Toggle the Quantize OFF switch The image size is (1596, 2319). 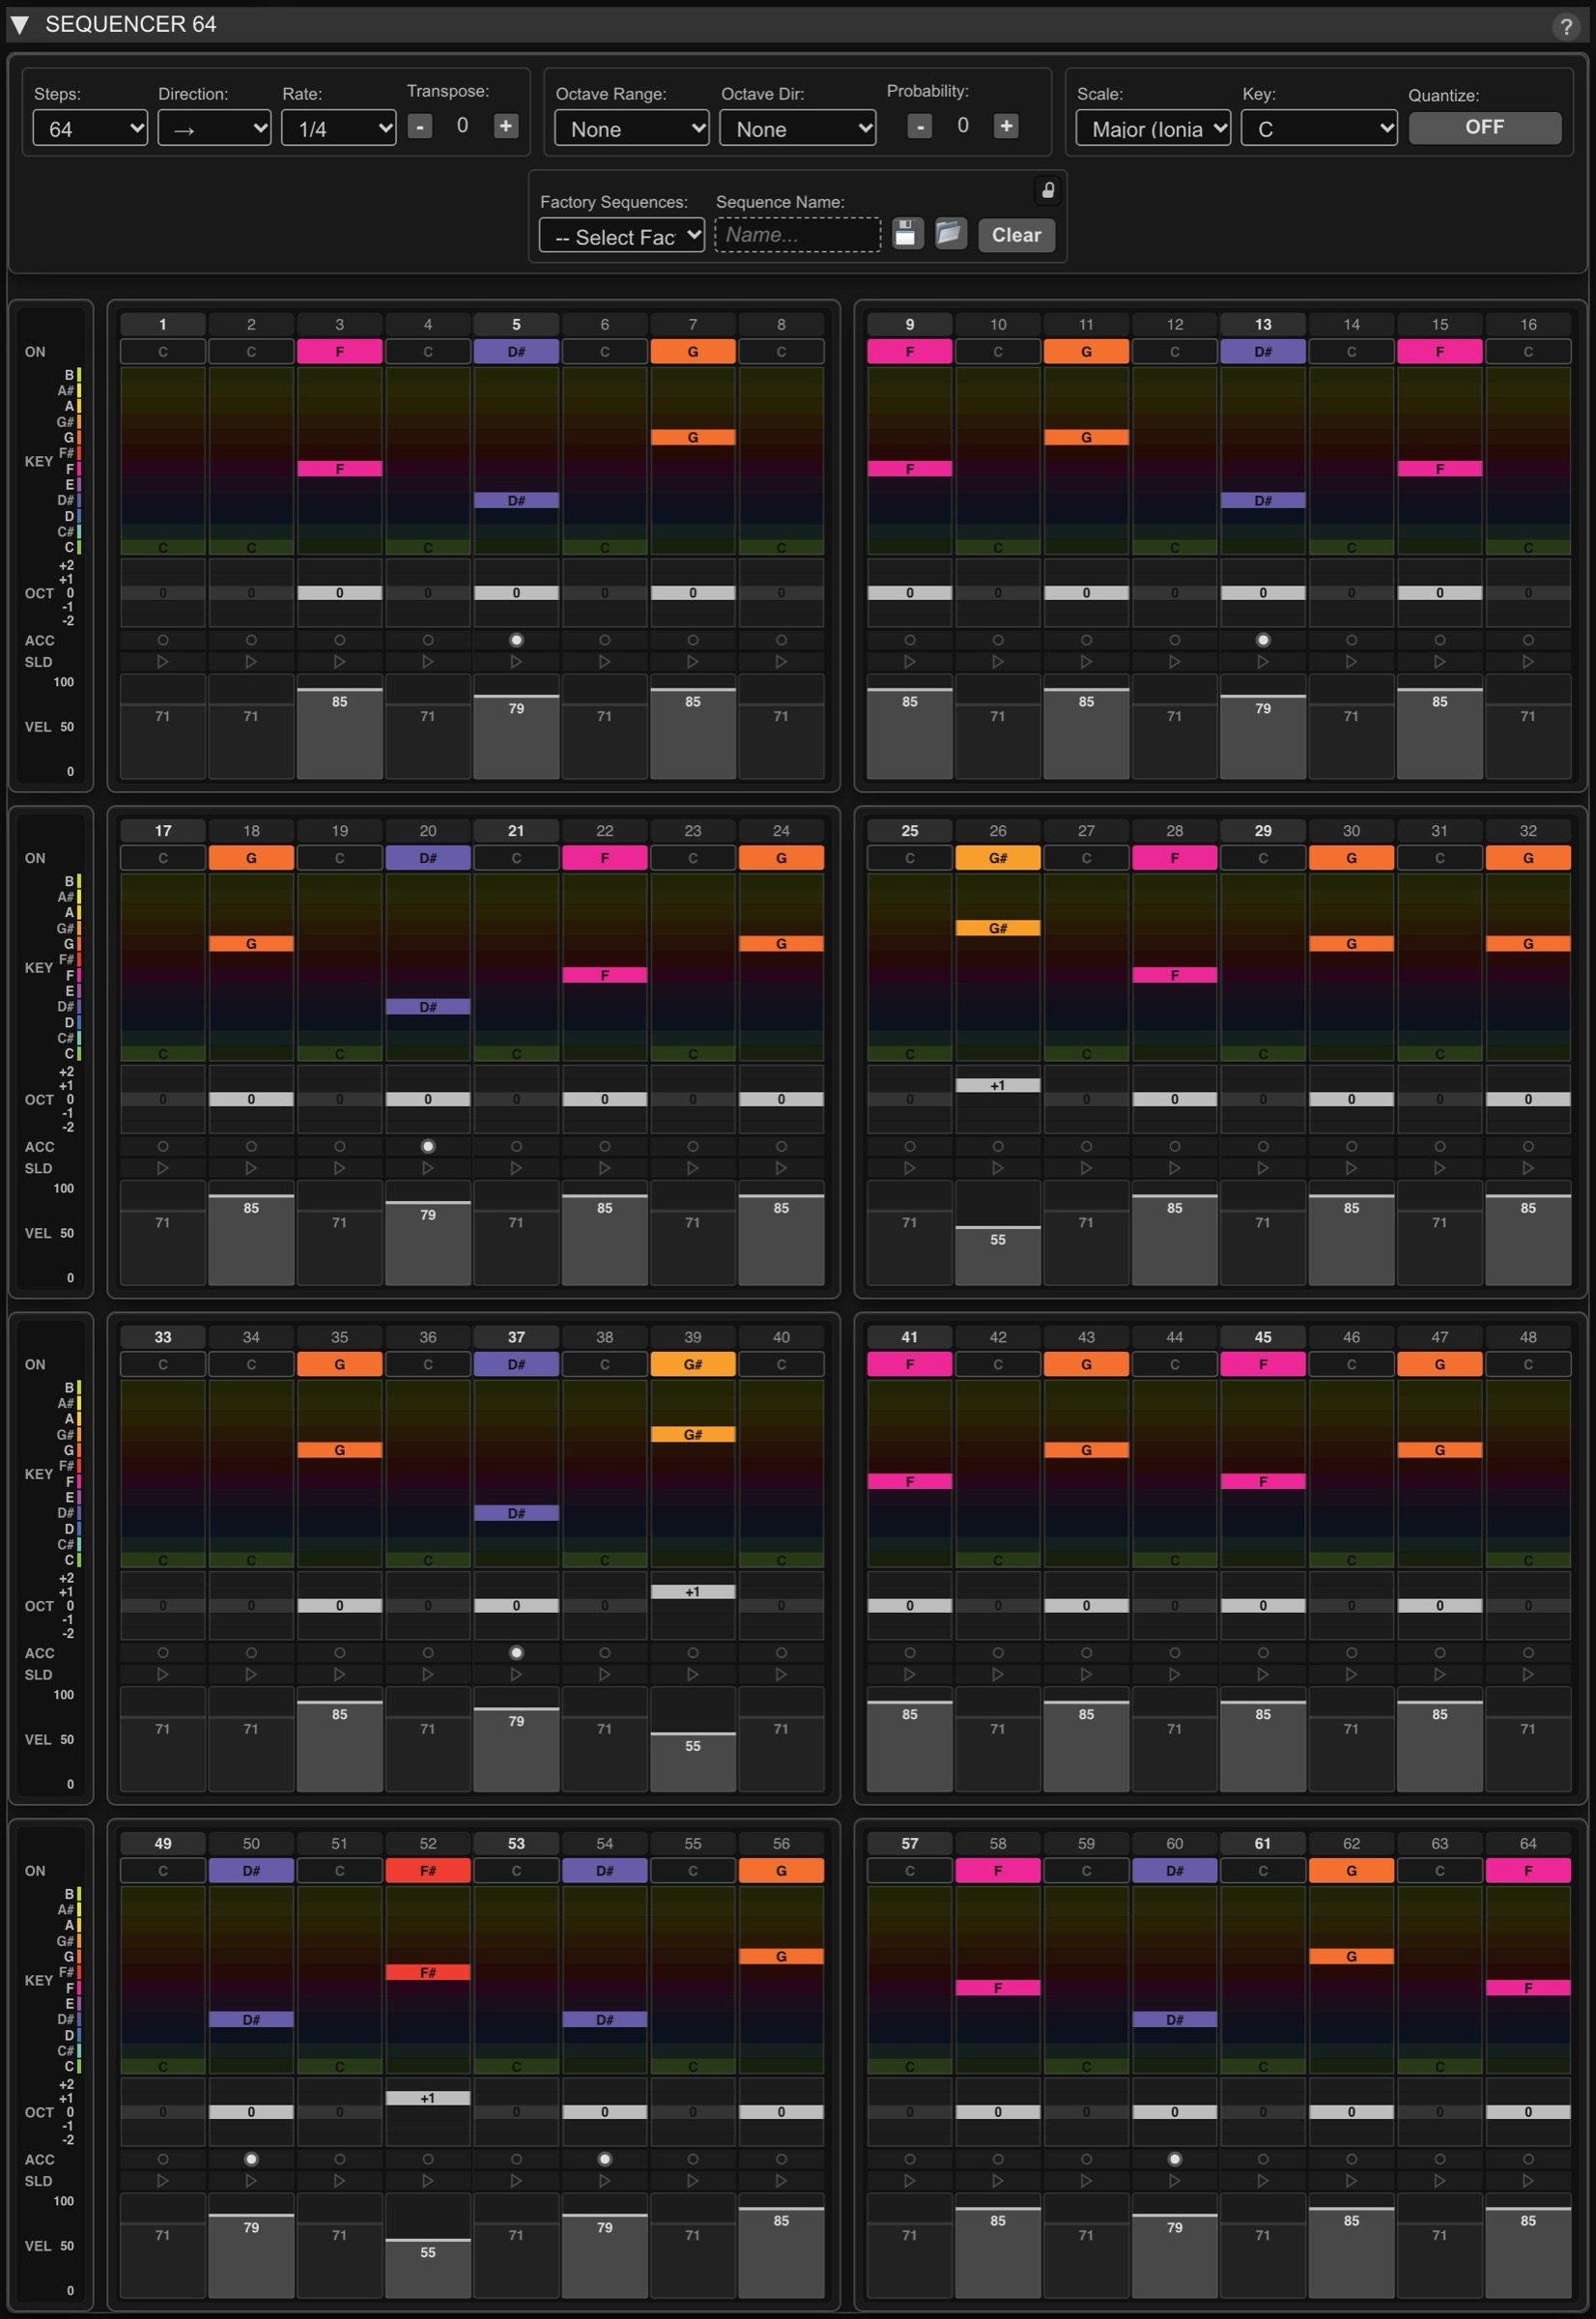[x=1485, y=127]
